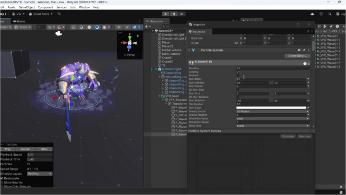Toggle scene lighting circle icon
The height and width of the screenshot is (195, 346).
pyautogui.click(x=89, y=27)
